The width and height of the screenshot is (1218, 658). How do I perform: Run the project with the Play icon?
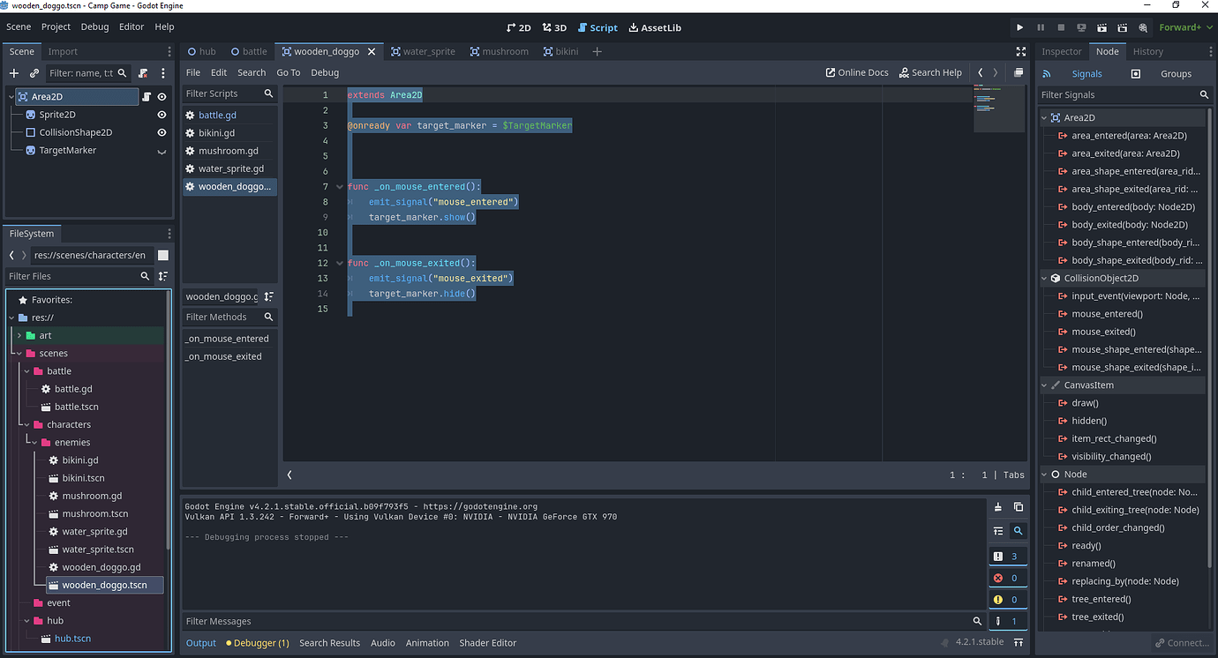point(1019,27)
